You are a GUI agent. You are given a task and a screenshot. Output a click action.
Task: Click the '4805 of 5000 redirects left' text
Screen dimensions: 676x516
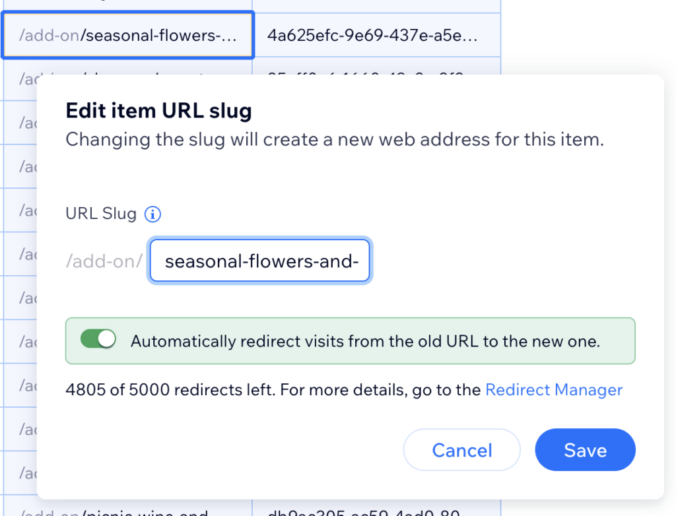[170, 390]
